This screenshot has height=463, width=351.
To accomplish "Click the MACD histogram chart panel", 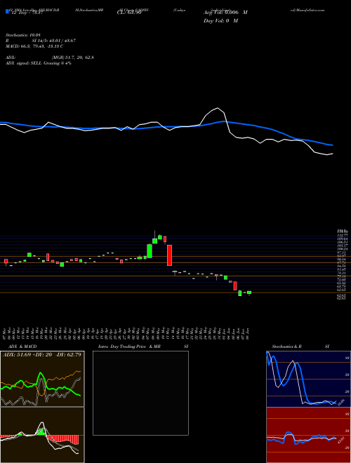I will [42, 435].
